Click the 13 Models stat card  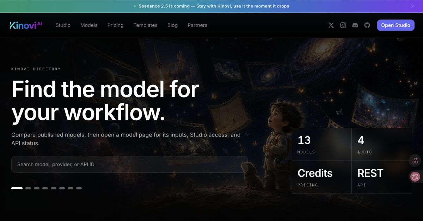coord(322,144)
